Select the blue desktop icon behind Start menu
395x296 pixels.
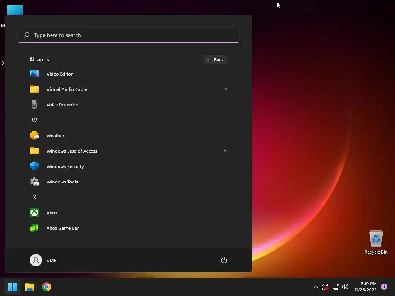(x=15, y=10)
